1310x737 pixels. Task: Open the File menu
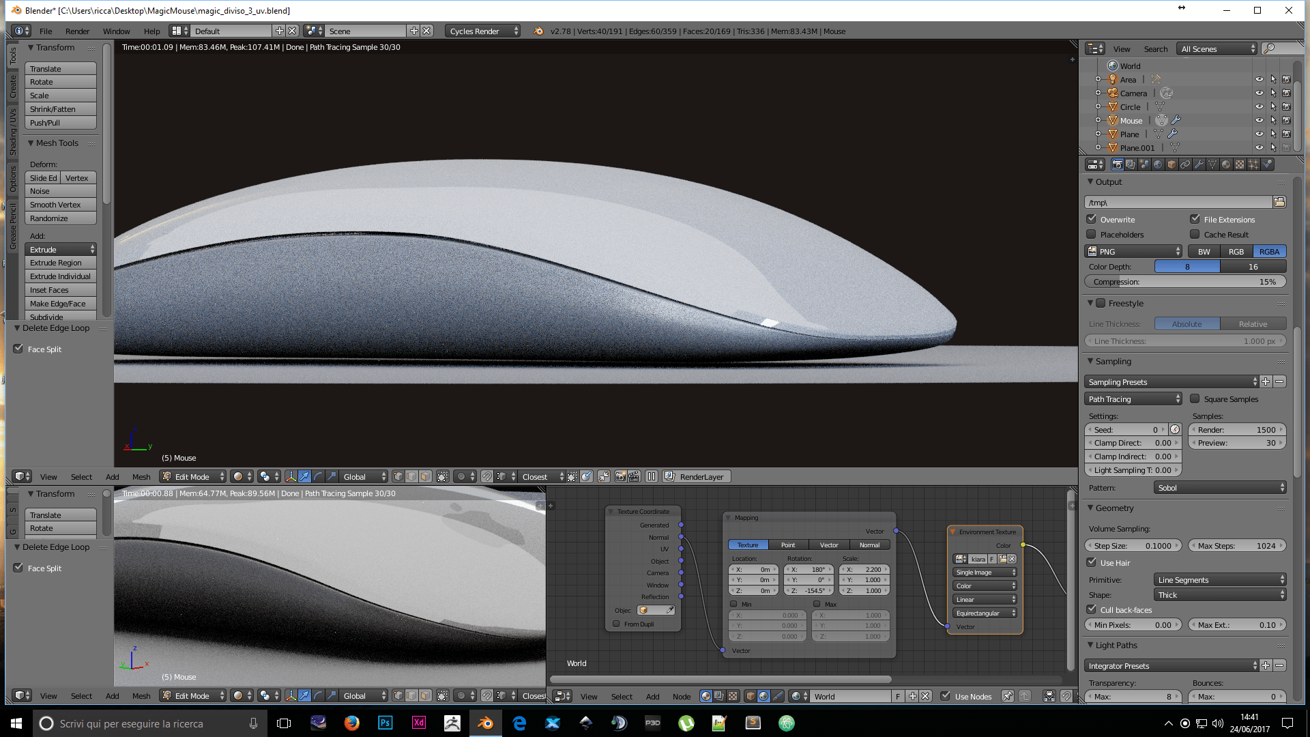[x=46, y=31]
